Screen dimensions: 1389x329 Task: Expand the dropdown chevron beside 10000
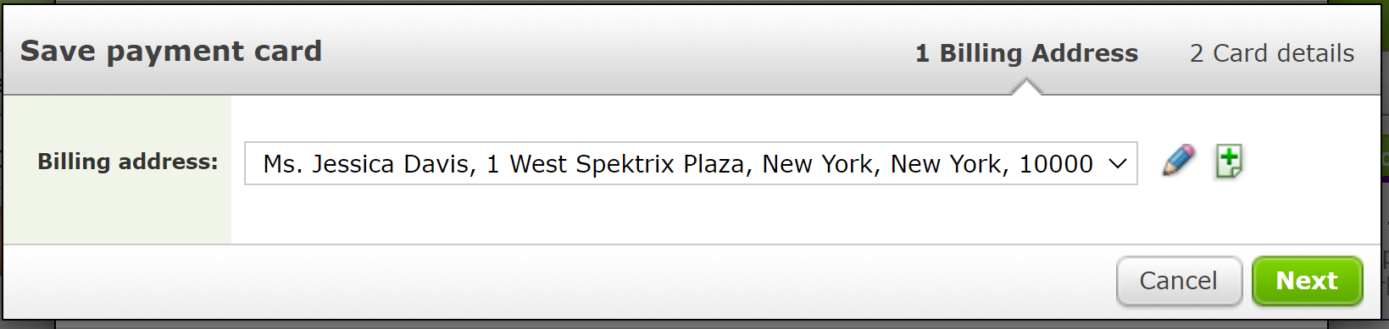[1118, 164]
